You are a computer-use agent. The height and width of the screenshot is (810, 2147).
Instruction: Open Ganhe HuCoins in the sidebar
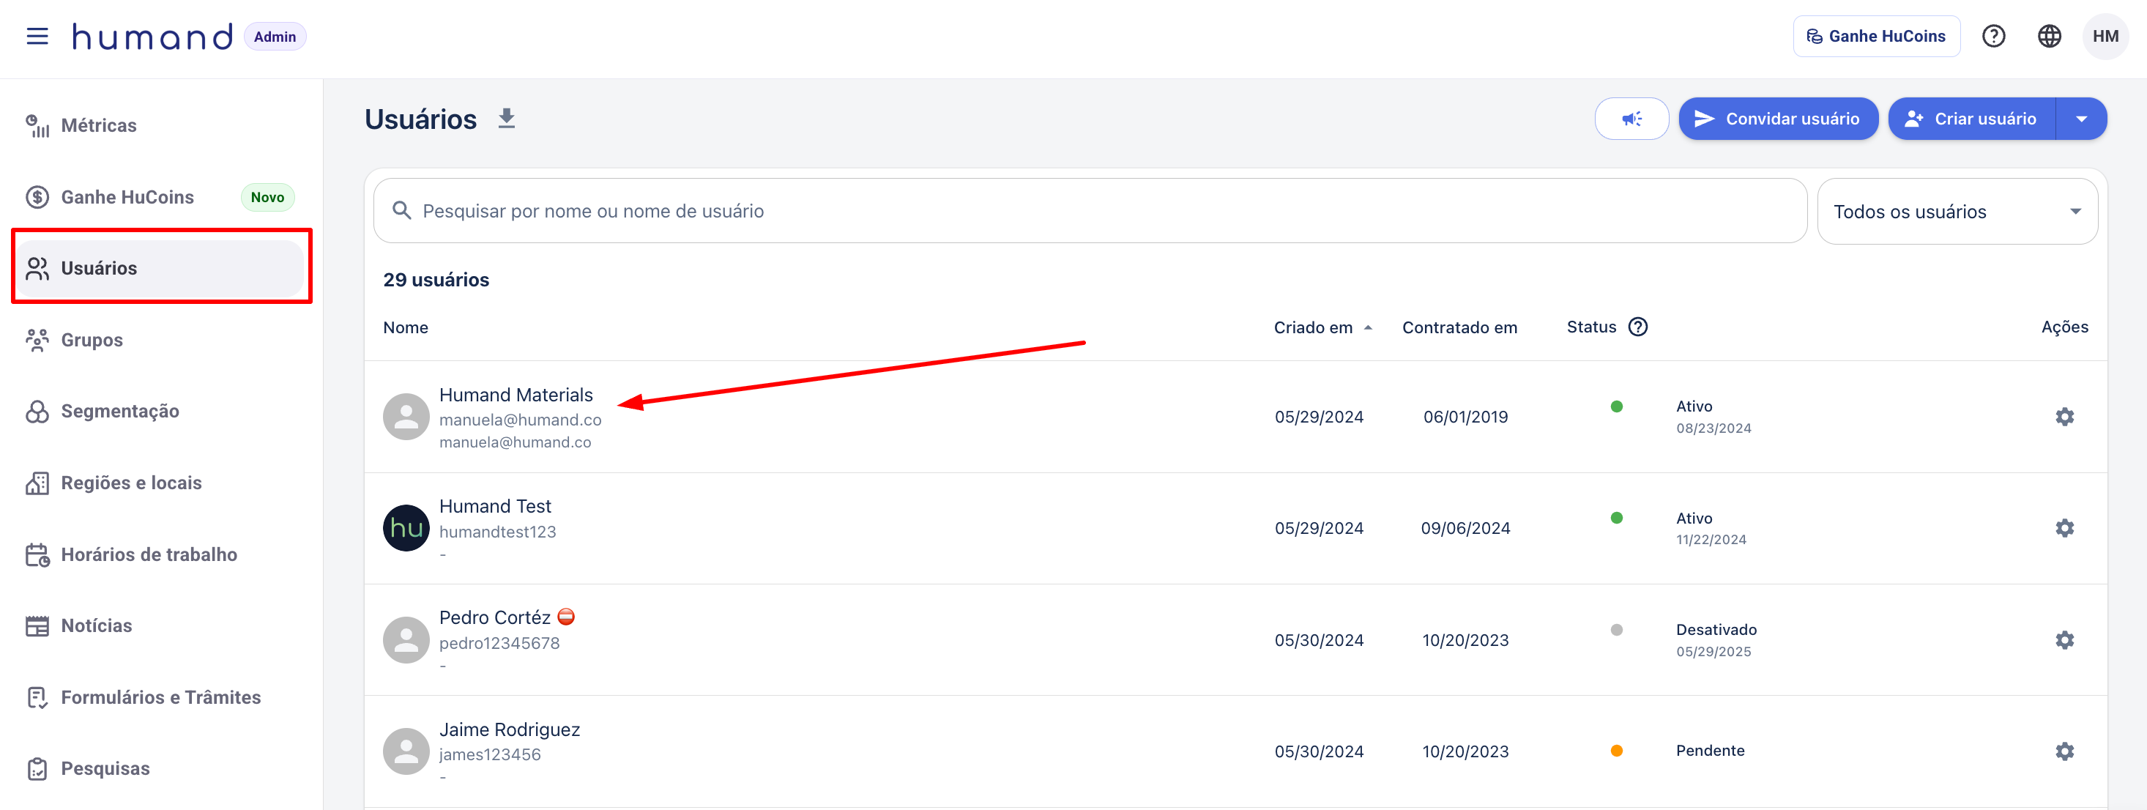click(161, 198)
